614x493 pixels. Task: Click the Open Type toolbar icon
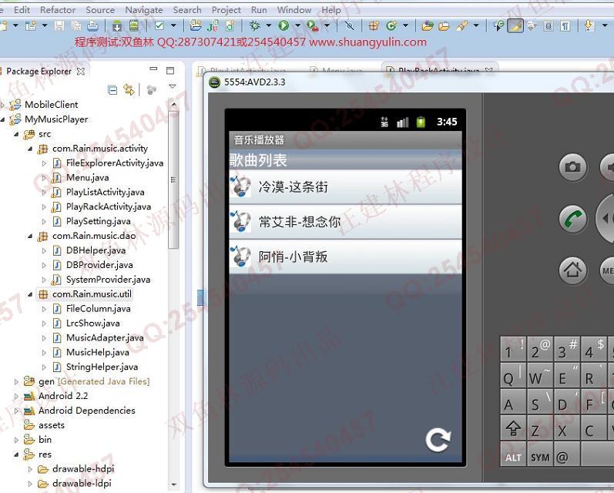coord(428,26)
